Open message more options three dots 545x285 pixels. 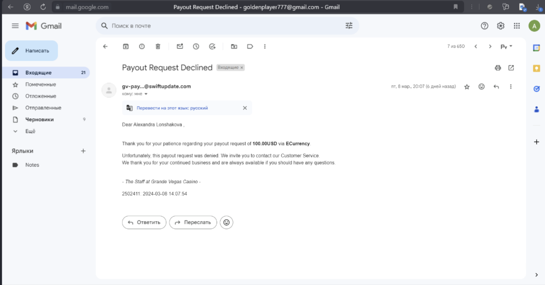point(510,87)
